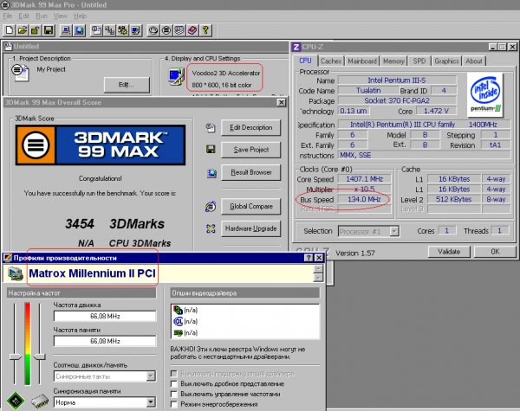Click the Result Browser button

coord(251,172)
